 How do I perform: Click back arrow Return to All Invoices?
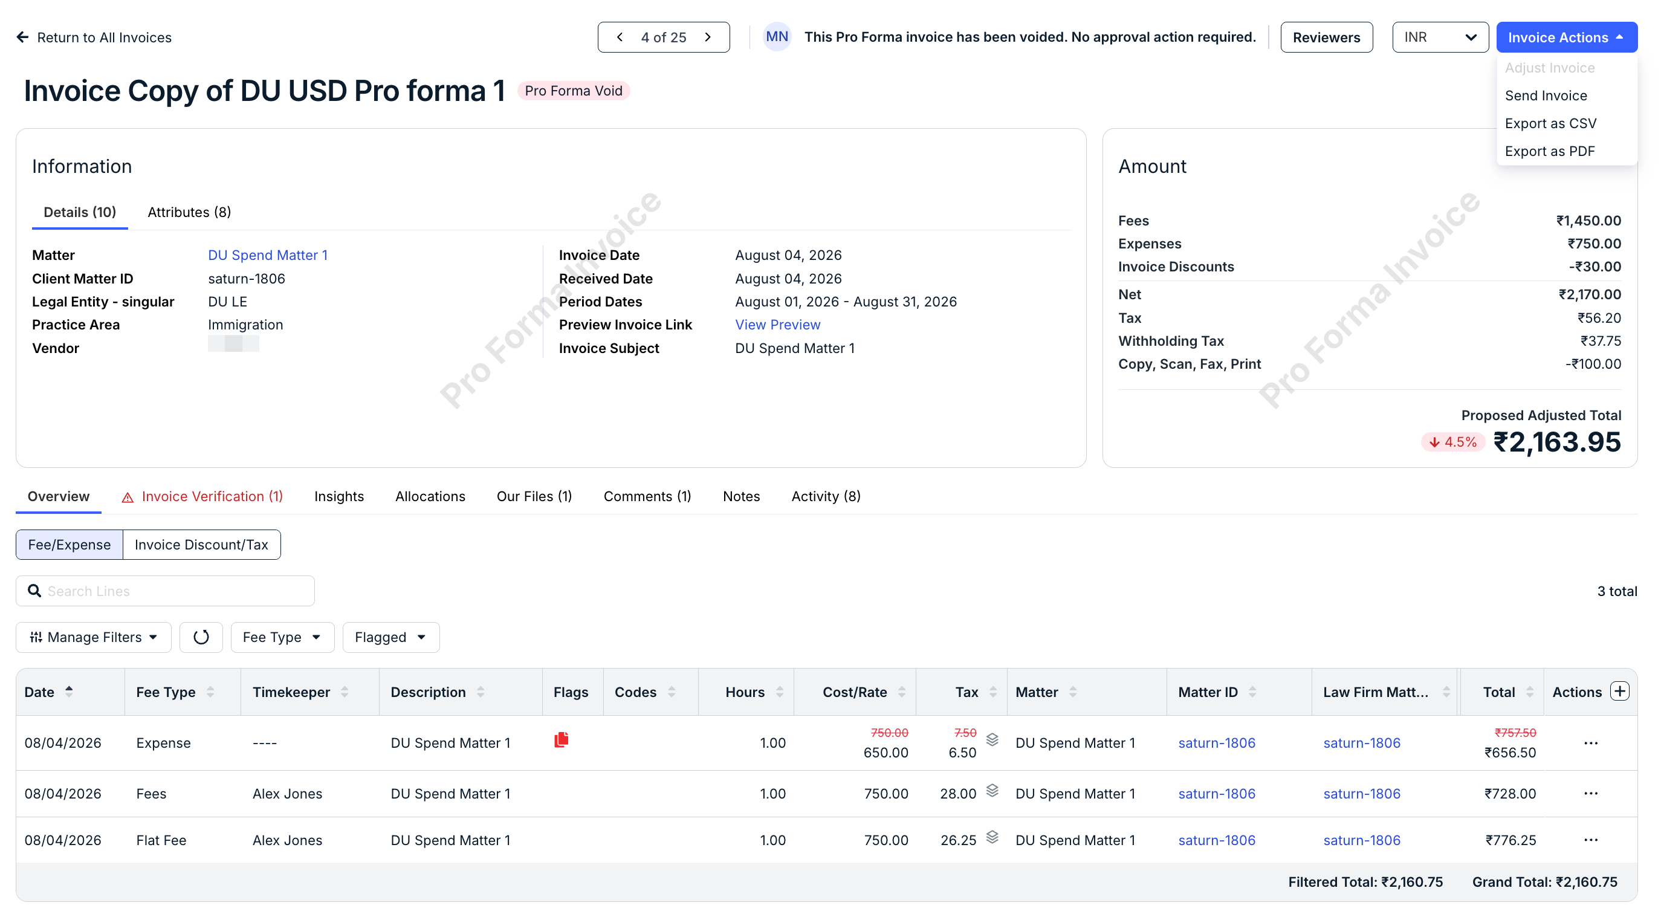[94, 37]
